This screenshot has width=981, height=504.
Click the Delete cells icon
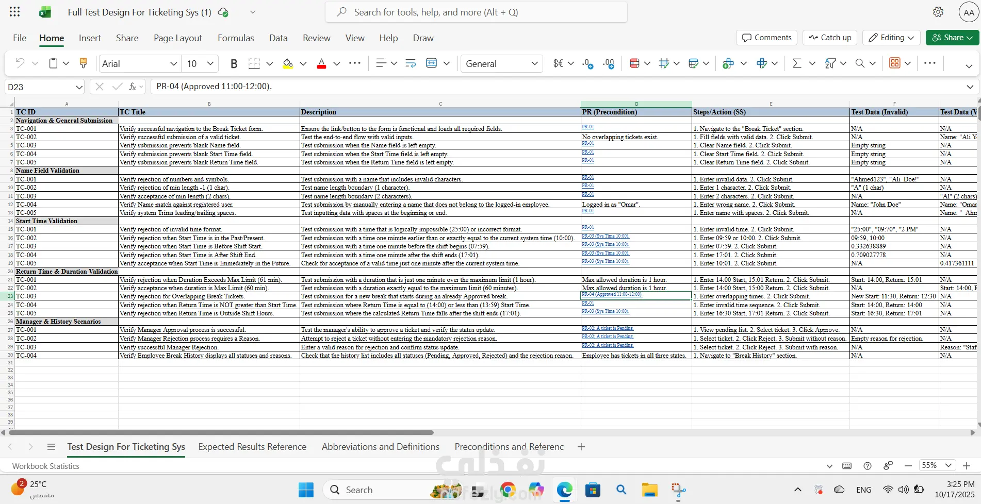pos(762,63)
